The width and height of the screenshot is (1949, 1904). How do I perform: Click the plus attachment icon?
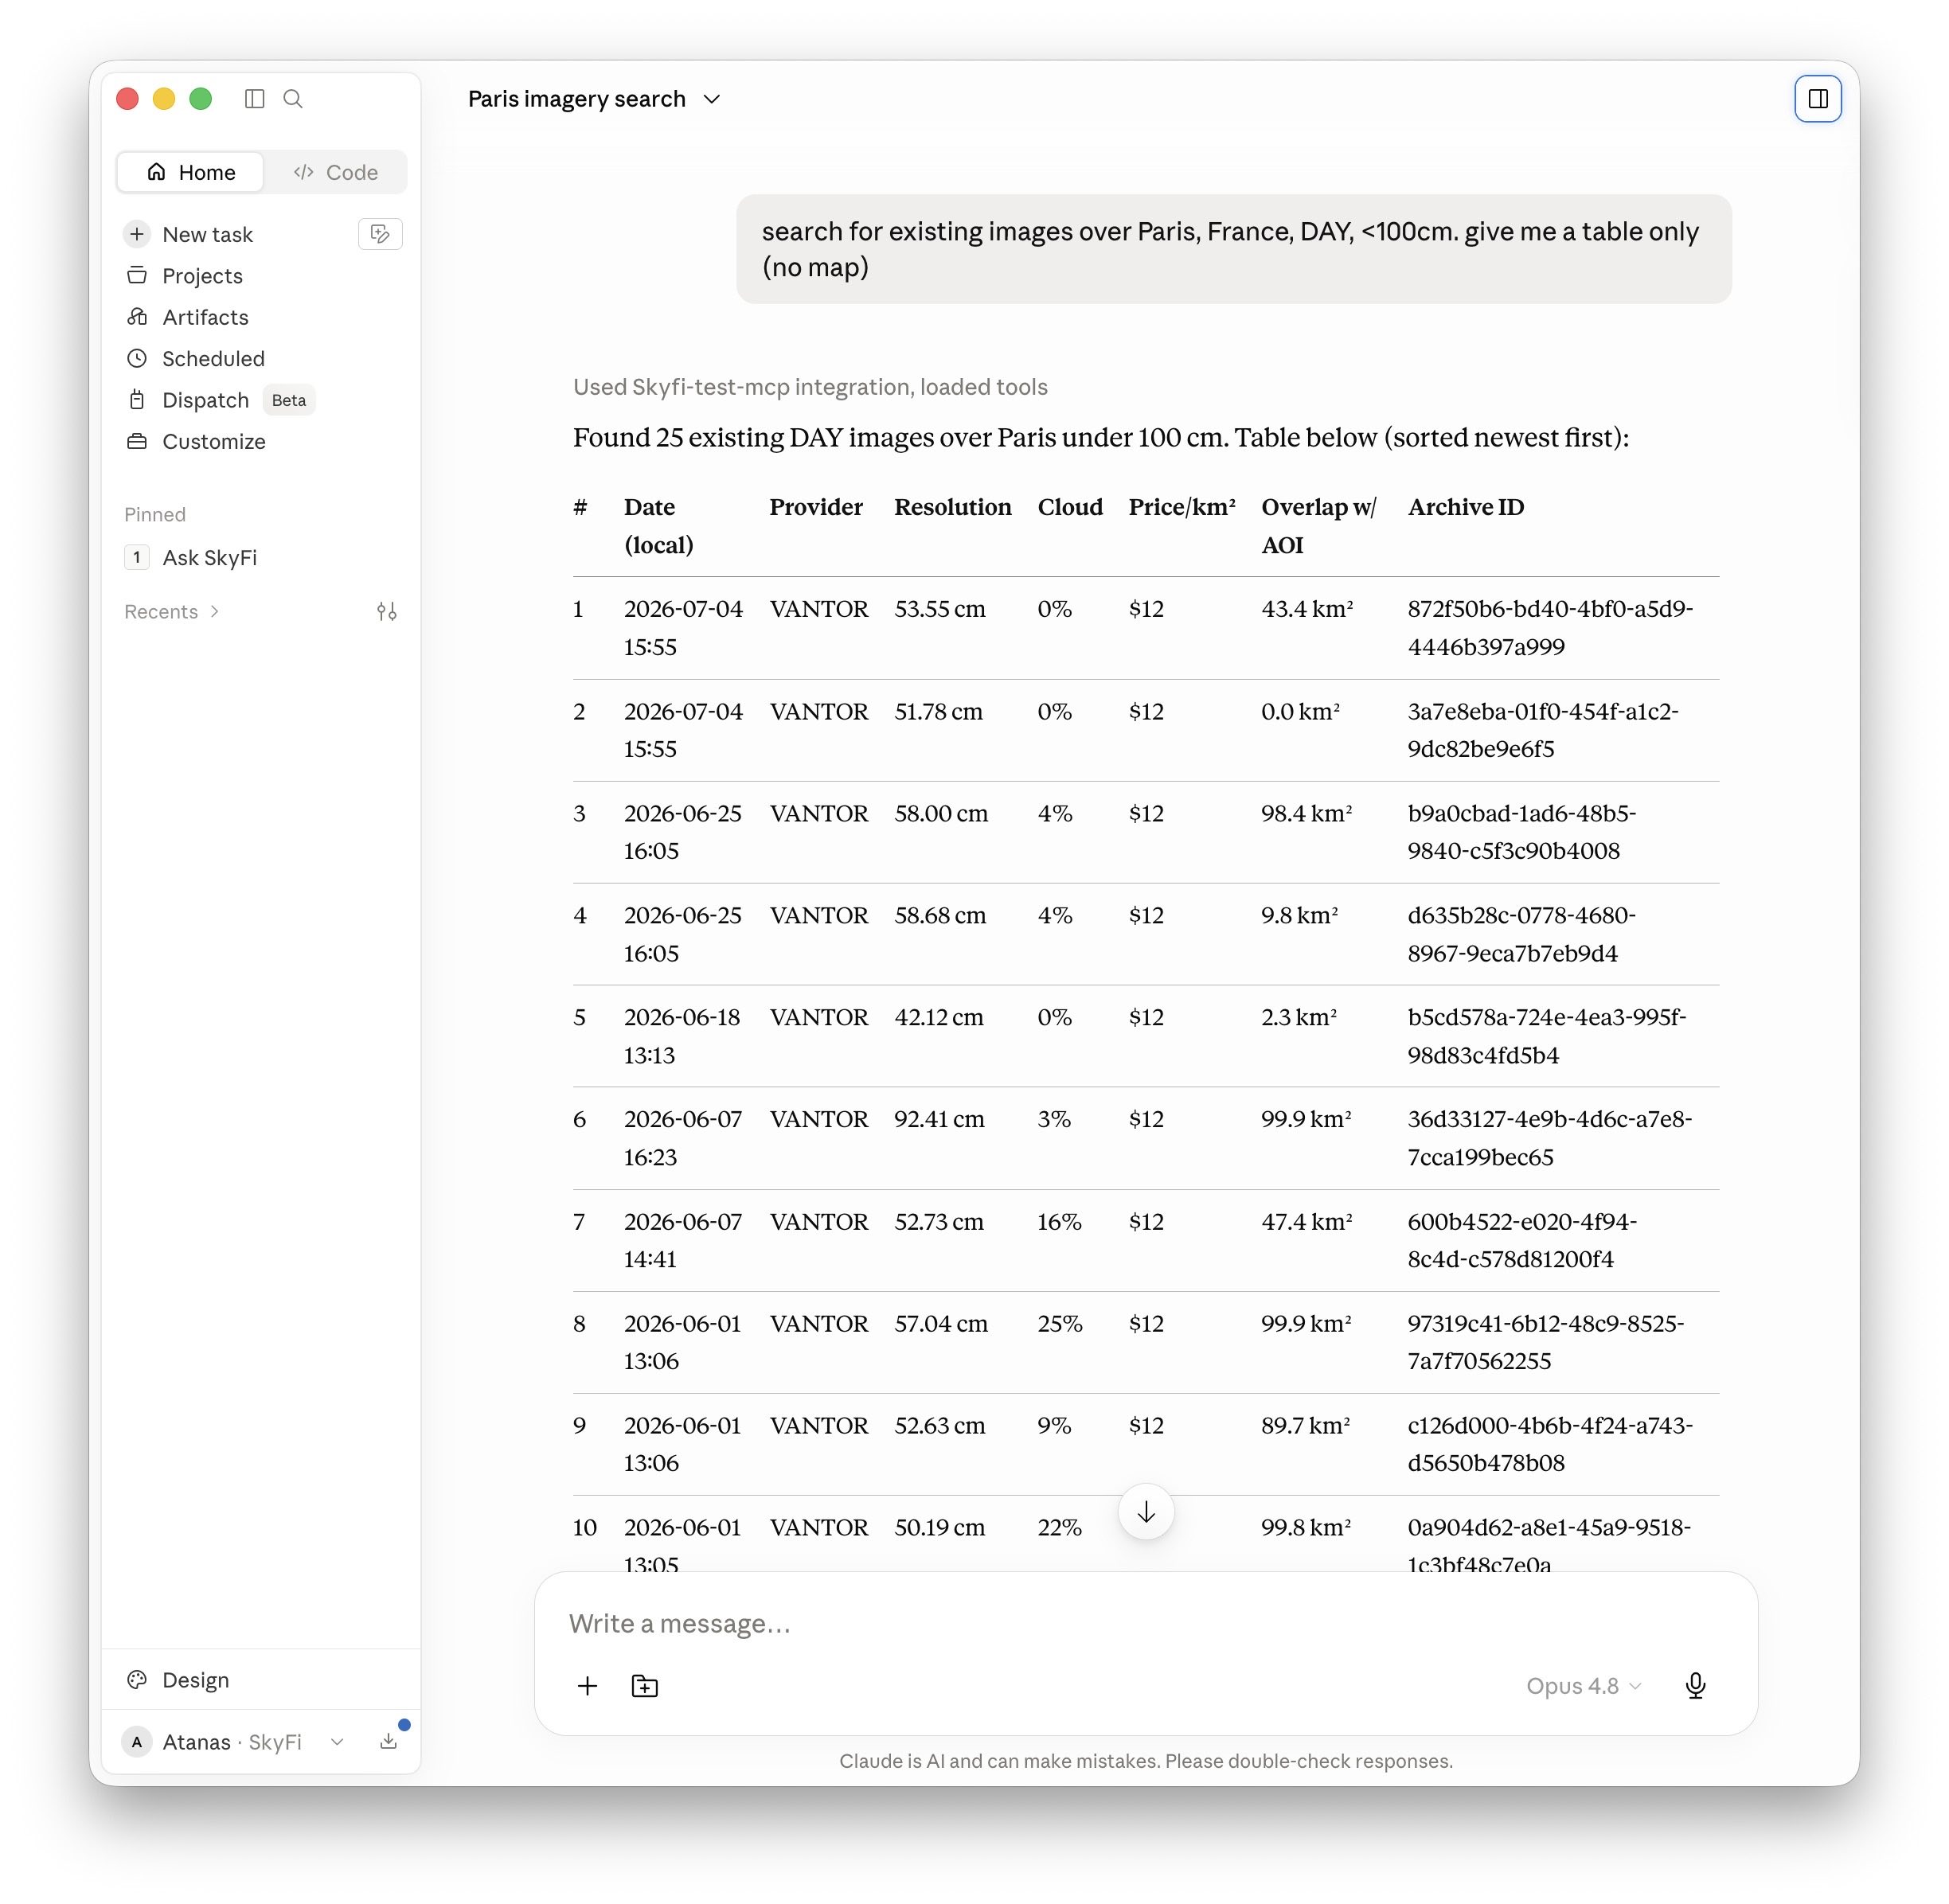(x=587, y=1685)
